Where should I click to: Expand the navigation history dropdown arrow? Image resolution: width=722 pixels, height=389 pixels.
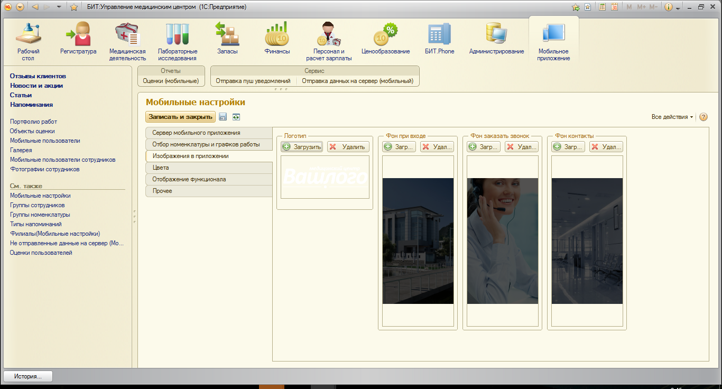click(x=58, y=7)
